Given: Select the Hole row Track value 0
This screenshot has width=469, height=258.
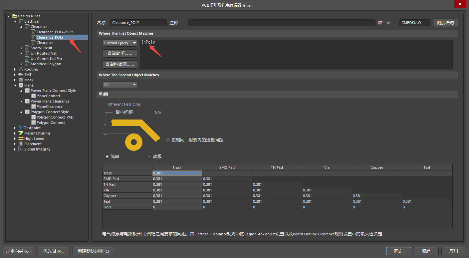Looking at the screenshot, I should [x=177, y=207].
